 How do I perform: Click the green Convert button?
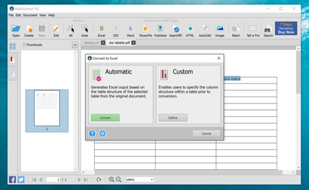(105, 118)
